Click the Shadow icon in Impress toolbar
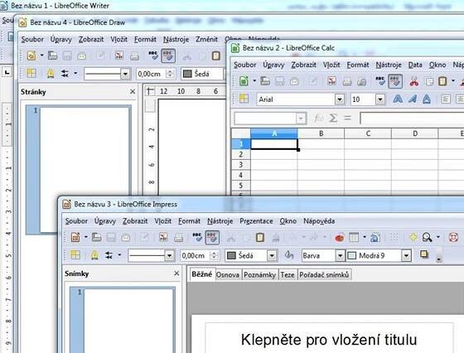Screen dimensions: 464x353 (x=424, y=254)
